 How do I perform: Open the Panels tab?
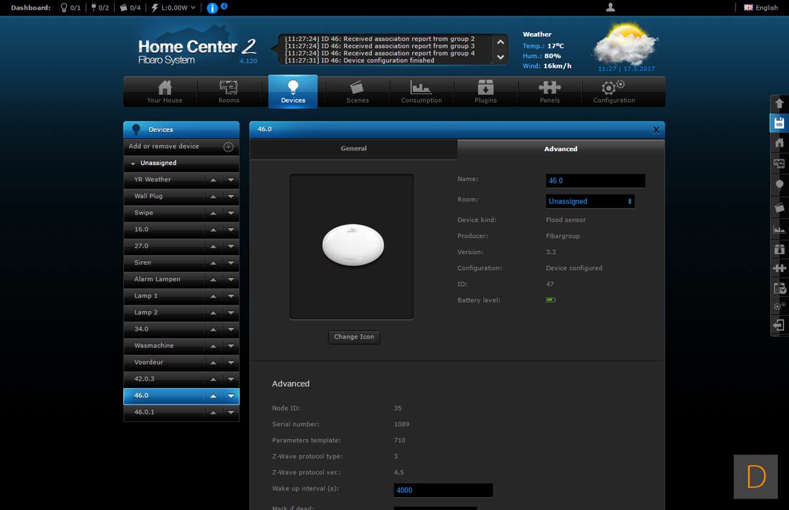(550, 92)
